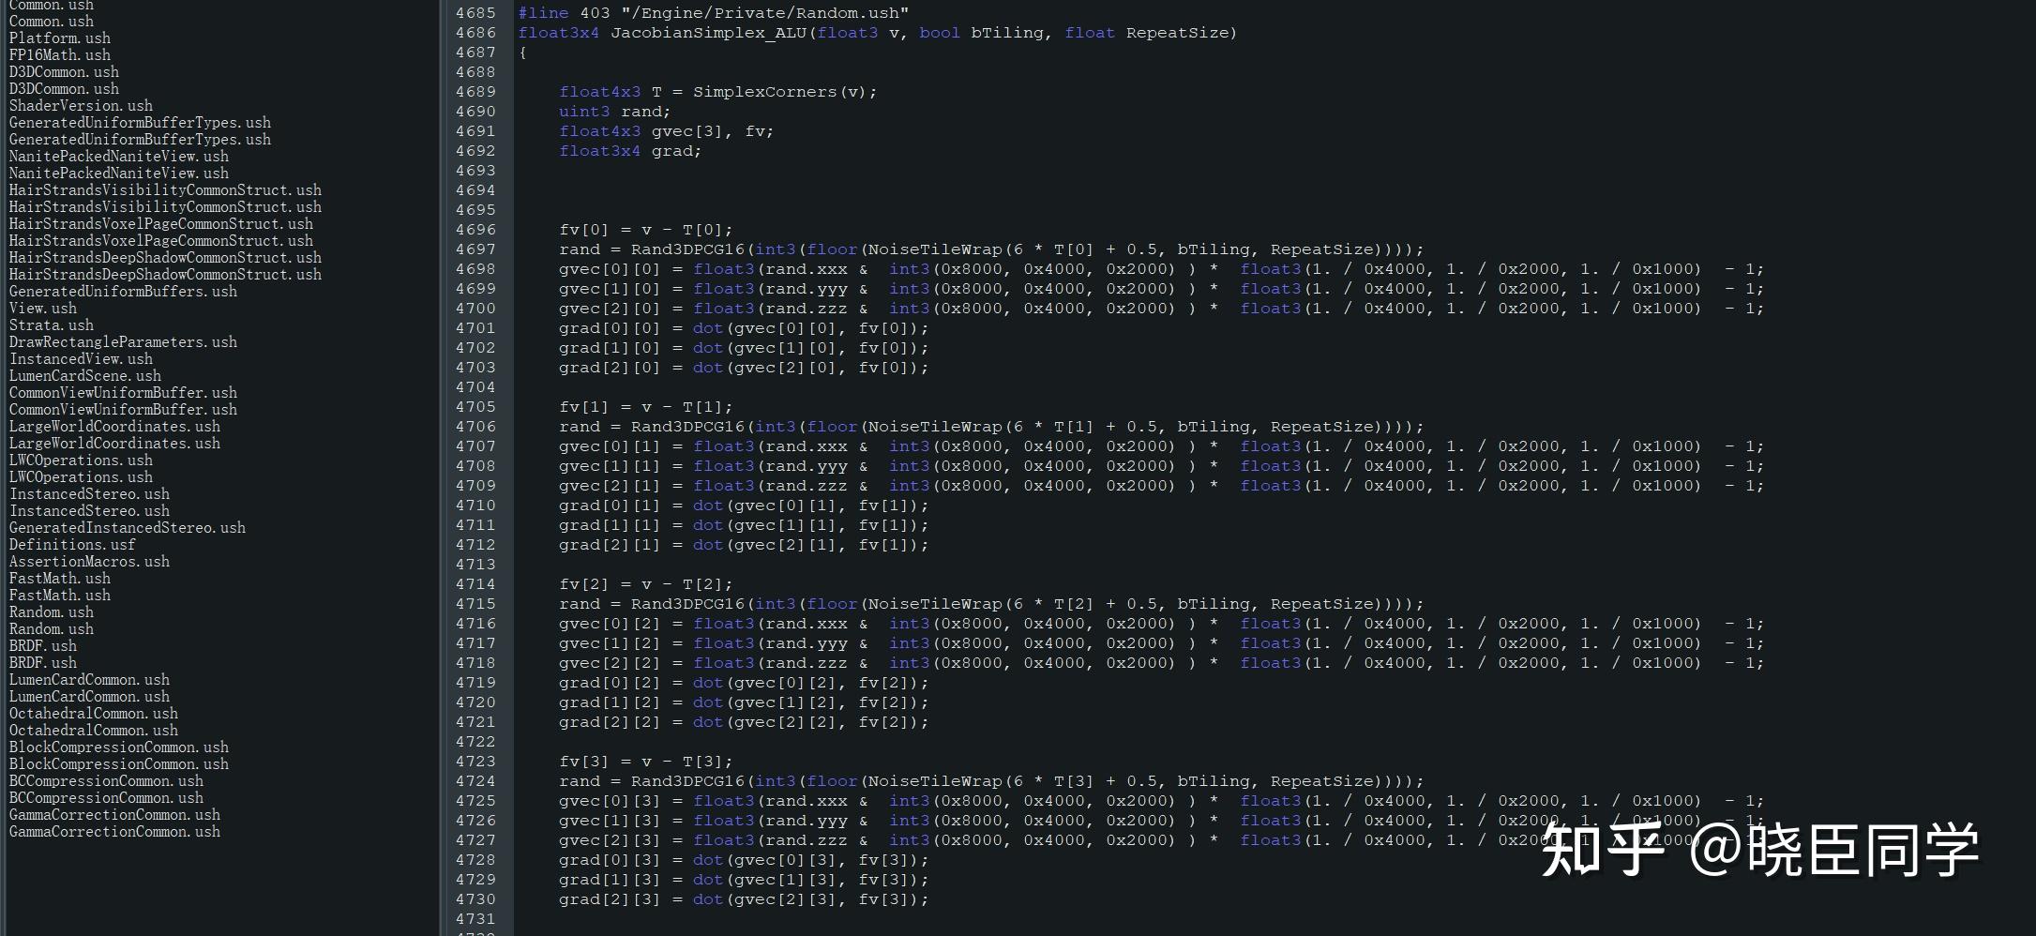The width and height of the screenshot is (2036, 936).
Task: Click line number 4704 in the gutter
Action: tap(475, 387)
